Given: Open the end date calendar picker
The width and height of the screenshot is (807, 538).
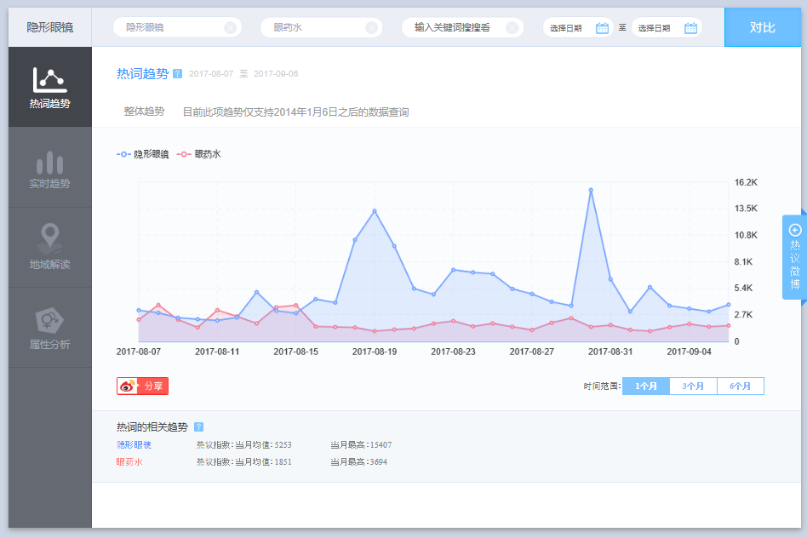Looking at the screenshot, I should tap(690, 28).
